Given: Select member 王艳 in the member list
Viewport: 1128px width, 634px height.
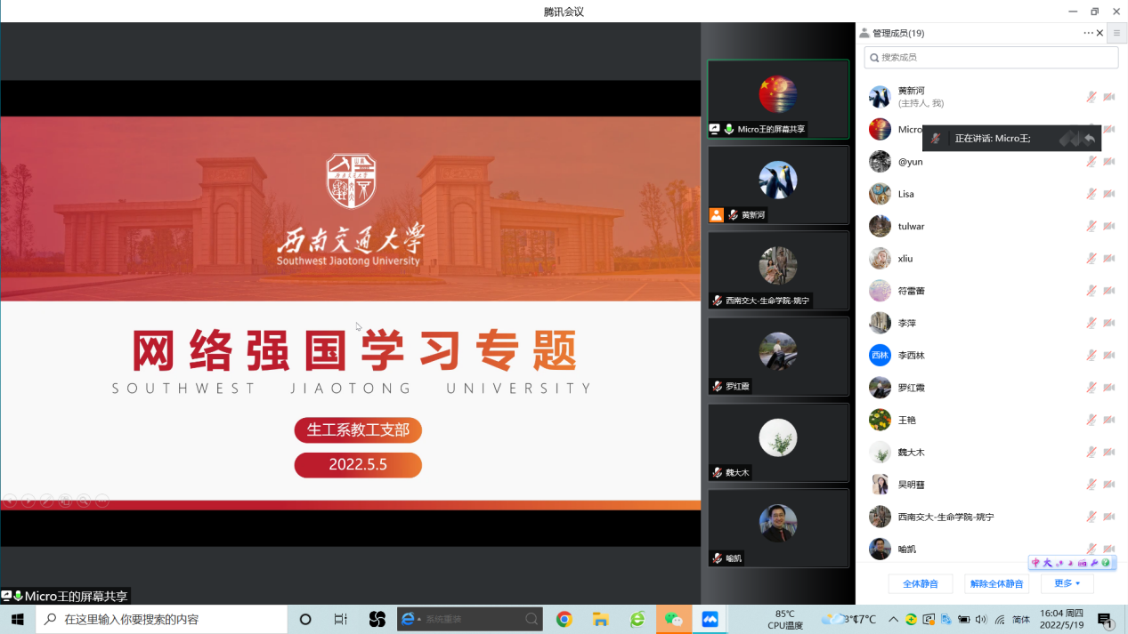Looking at the screenshot, I should 906,420.
